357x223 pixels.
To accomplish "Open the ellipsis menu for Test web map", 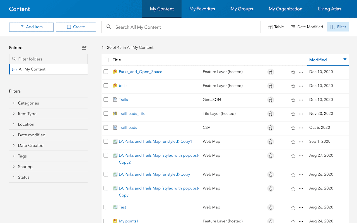I will (301, 208).
